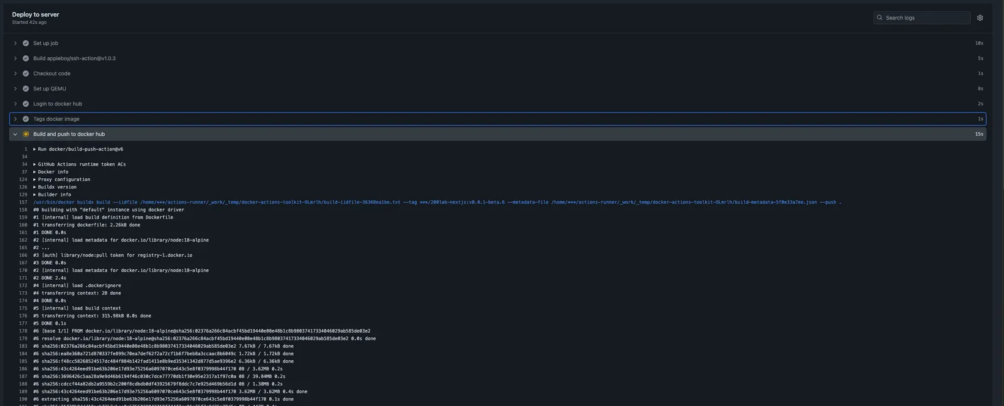Expand the Checkout code step
This screenshot has width=1004, height=406.
(x=16, y=73)
